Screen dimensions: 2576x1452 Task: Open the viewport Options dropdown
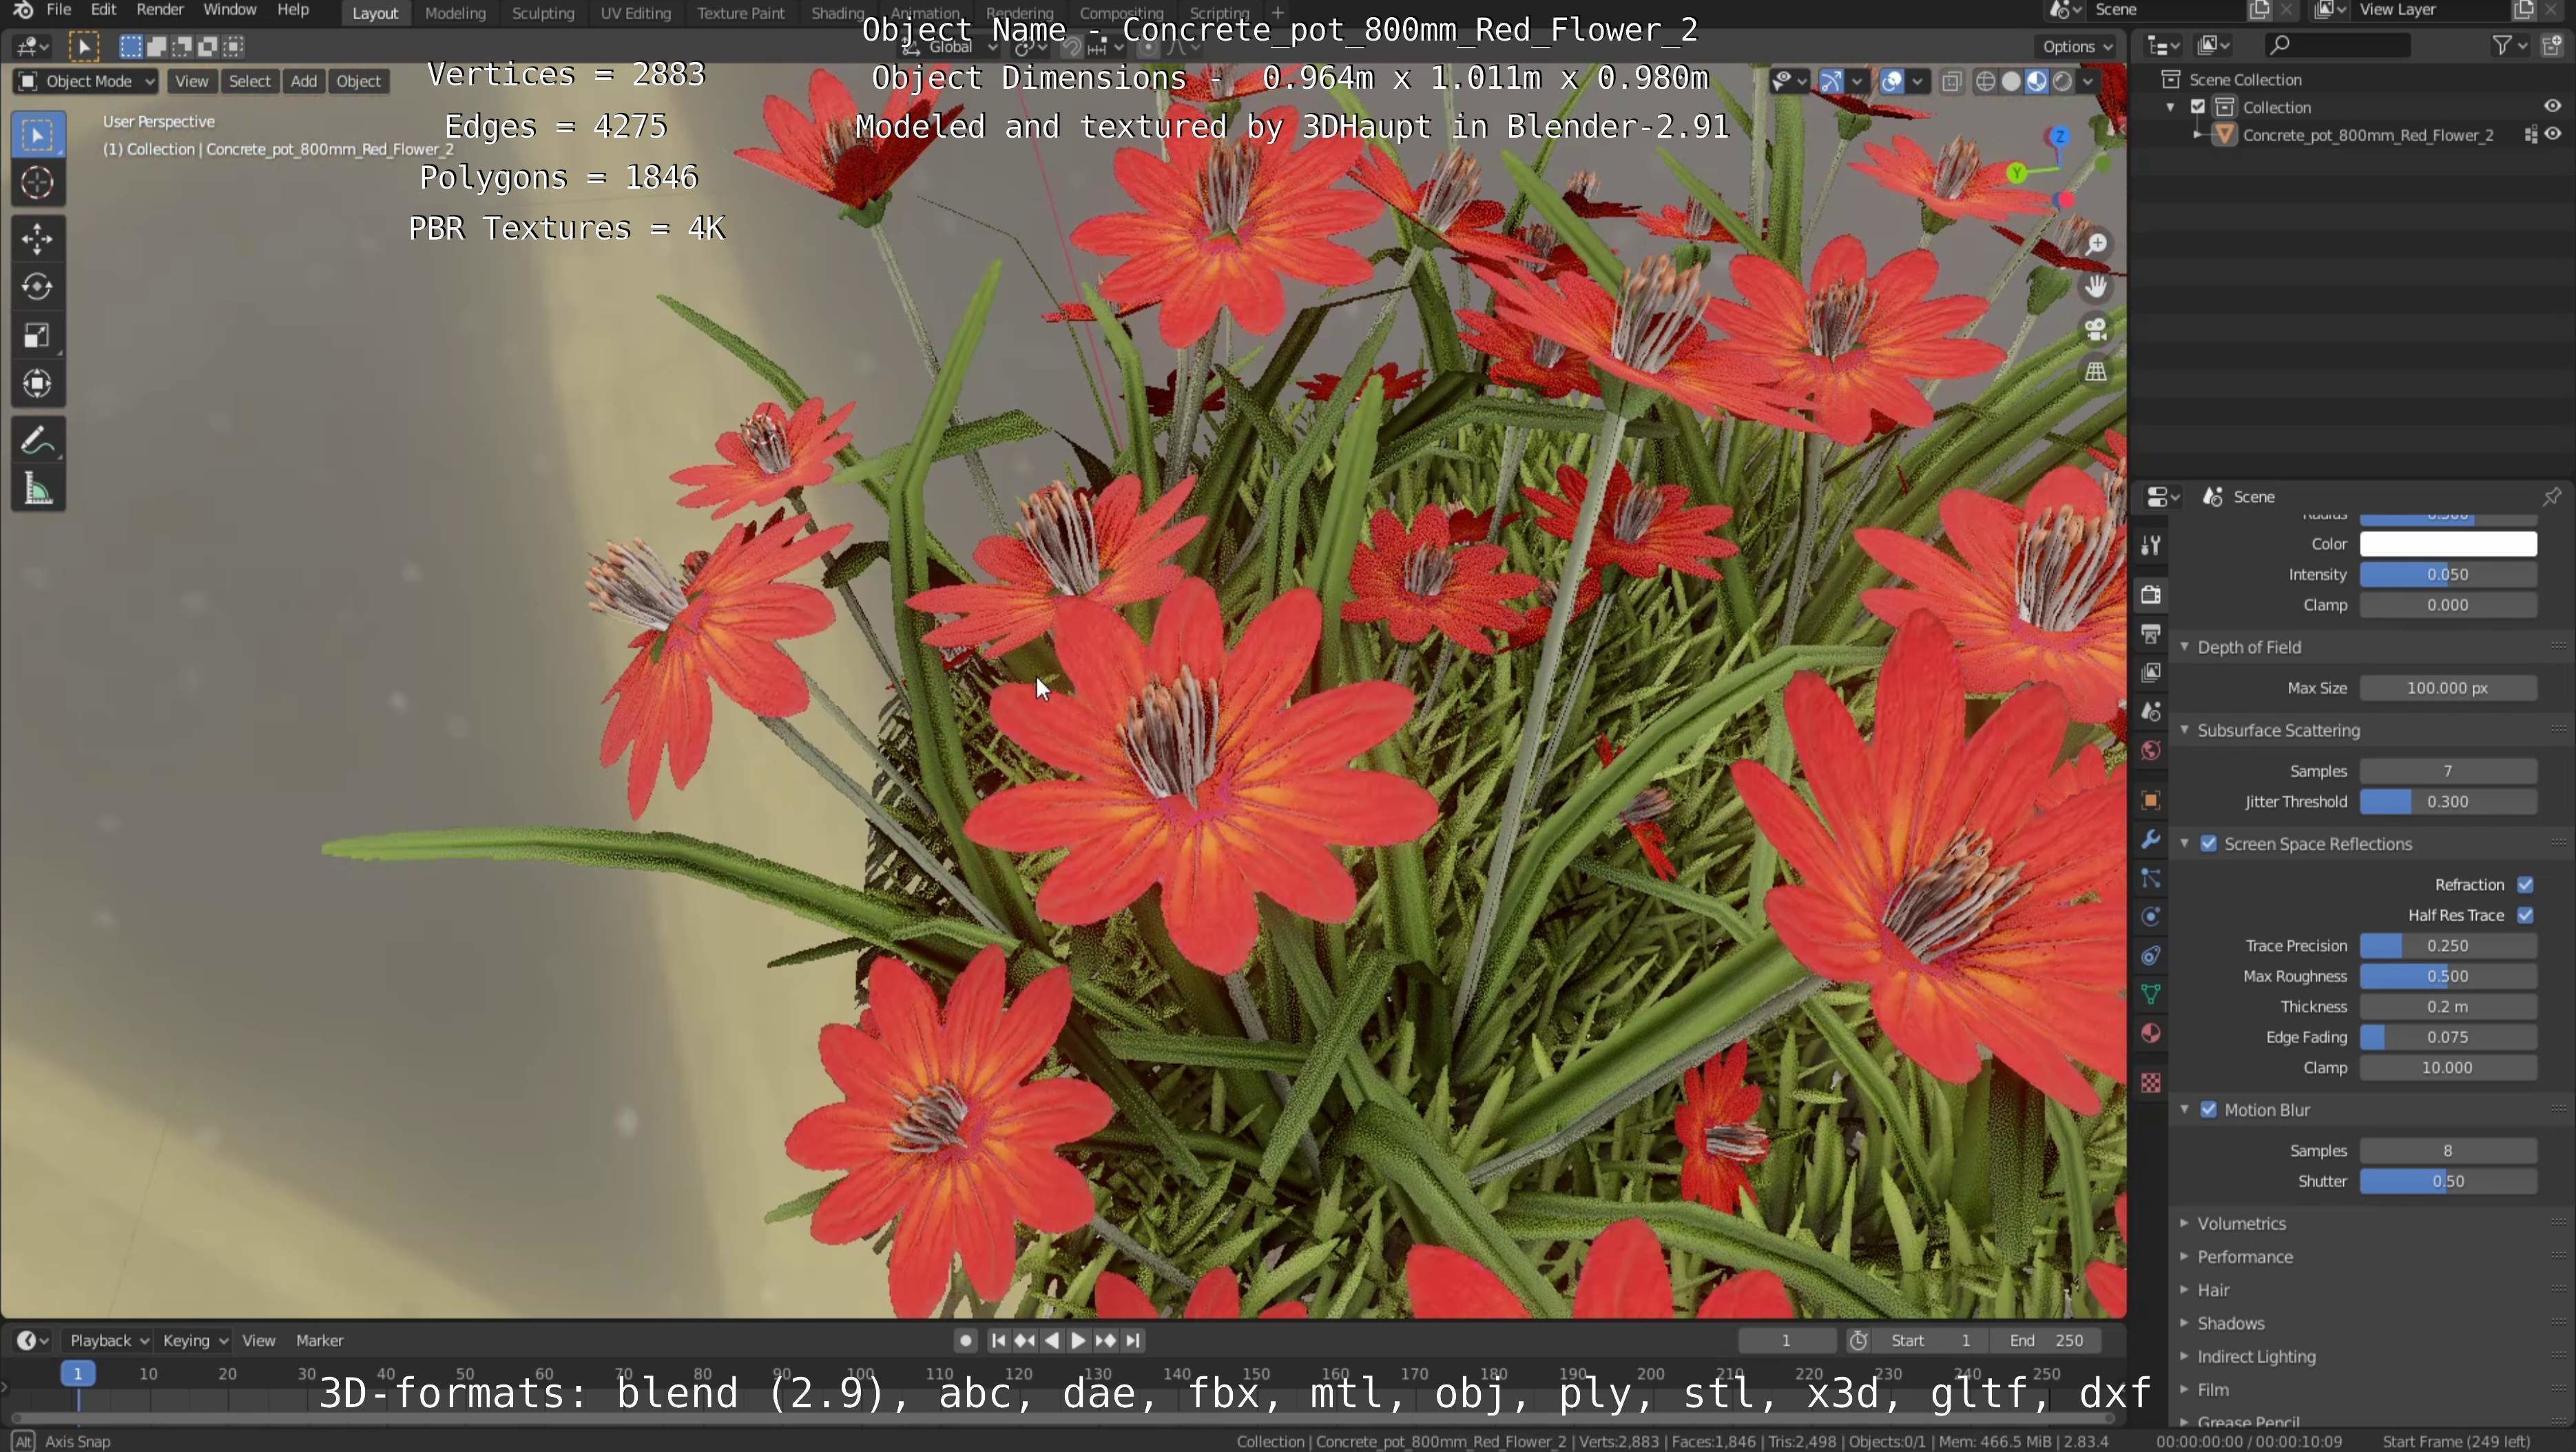click(2077, 46)
